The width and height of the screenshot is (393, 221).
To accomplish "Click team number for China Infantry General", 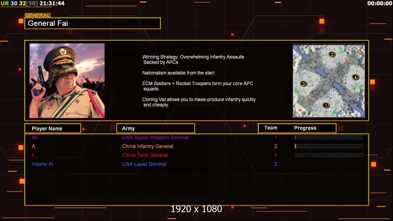I will click(x=275, y=146).
